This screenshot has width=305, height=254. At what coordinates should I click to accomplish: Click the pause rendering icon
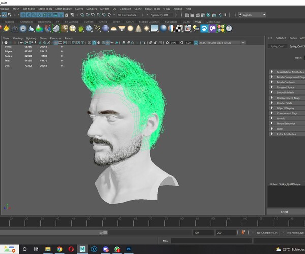click(225, 15)
